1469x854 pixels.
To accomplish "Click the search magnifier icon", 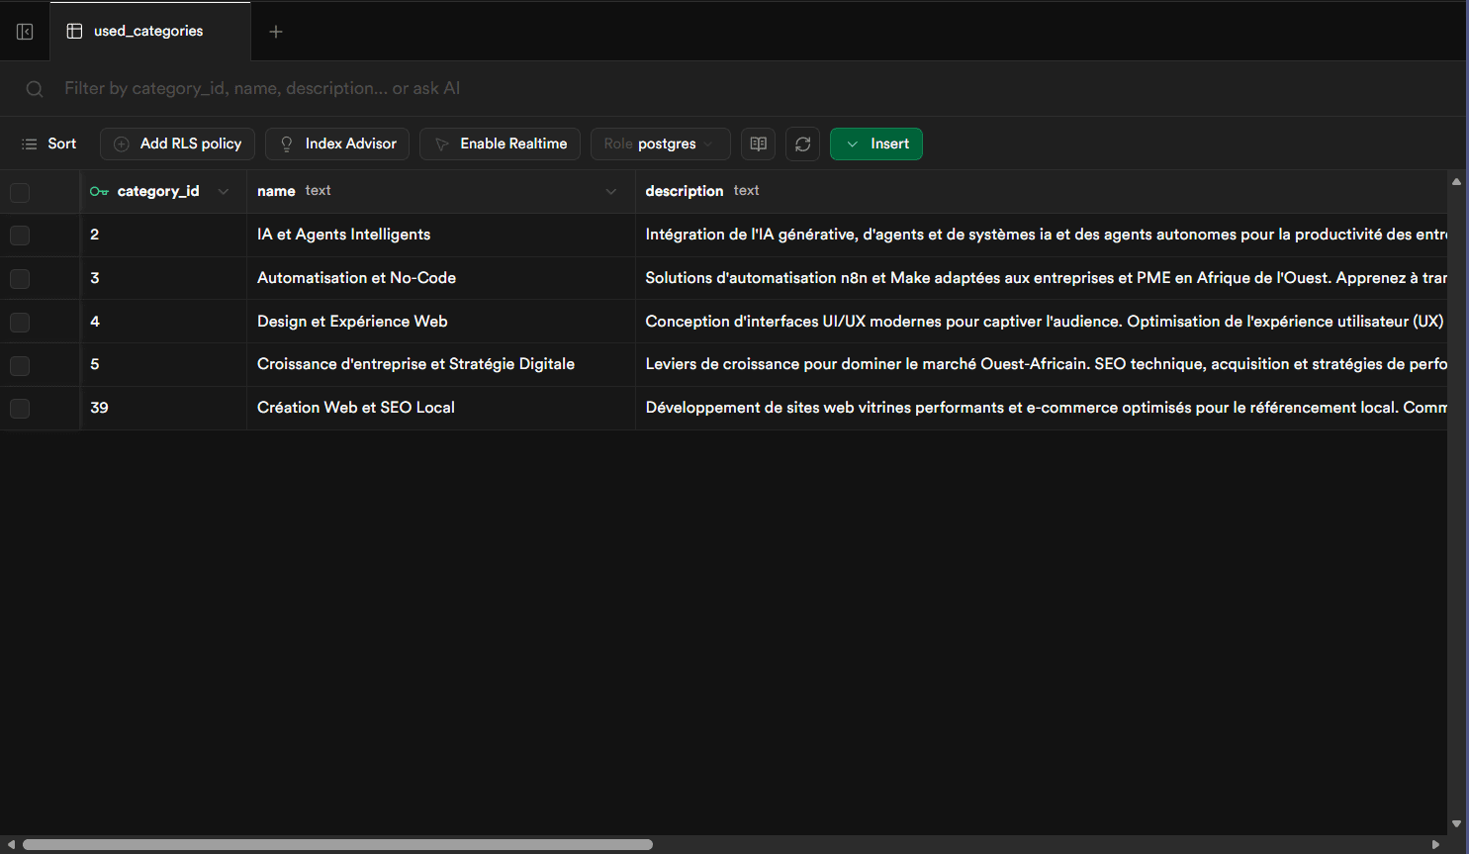I will [x=35, y=89].
